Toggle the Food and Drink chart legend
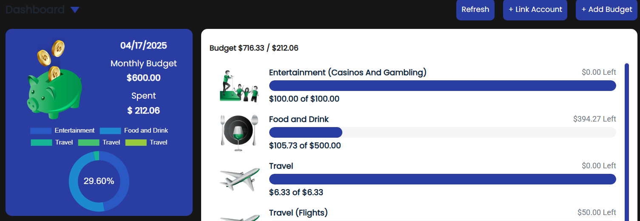640x221 pixels. 134,130
